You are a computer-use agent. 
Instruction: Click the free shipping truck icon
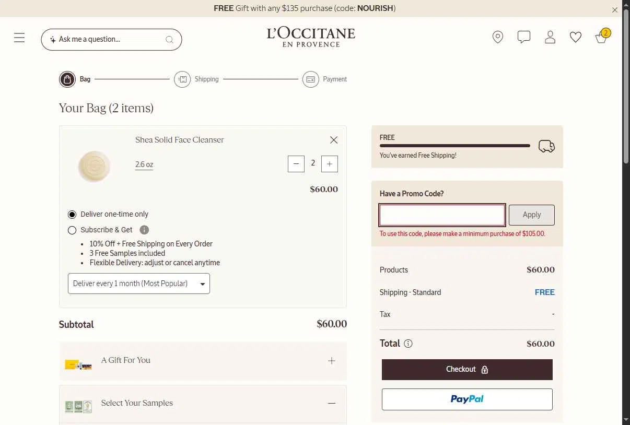(546, 146)
